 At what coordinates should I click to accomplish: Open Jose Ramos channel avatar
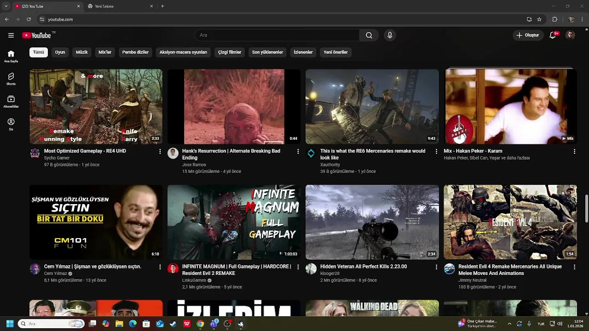point(173,153)
